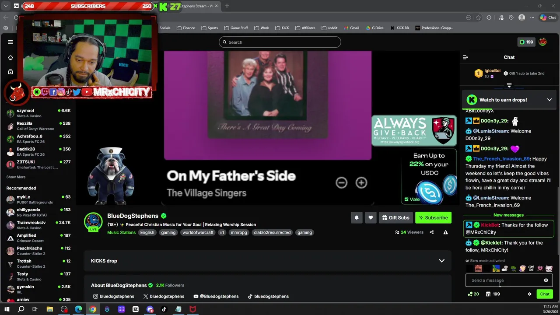Open Game Stuff bookmarks folder
Viewport: 560px width, 315px height.
236,28
